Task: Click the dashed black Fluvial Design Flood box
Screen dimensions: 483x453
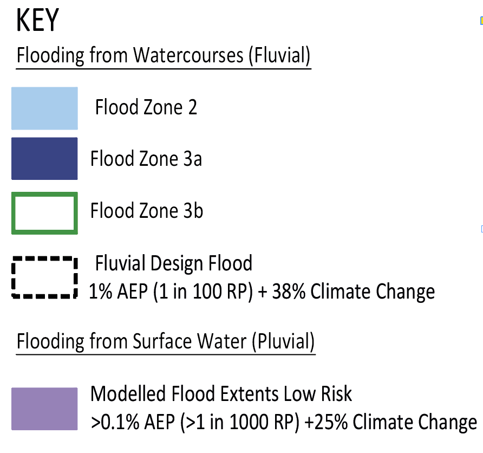Action: point(44,277)
